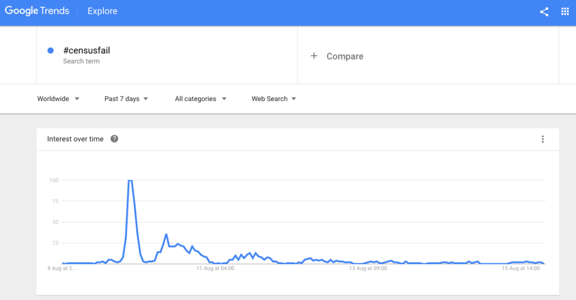Click the Interest over time help icon
This screenshot has width=576, height=300.
(114, 139)
